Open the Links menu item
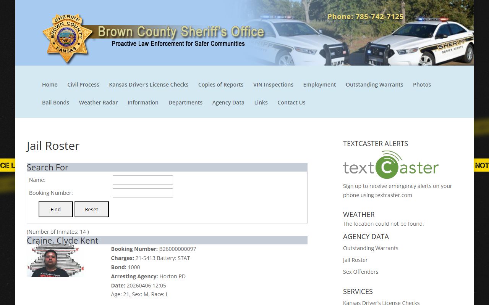Image resolution: width=489 pixels, height=305 pixels. 261,103
